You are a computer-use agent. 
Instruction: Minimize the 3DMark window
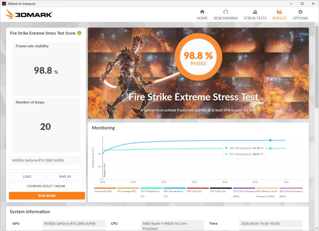(x=291, y=4)
